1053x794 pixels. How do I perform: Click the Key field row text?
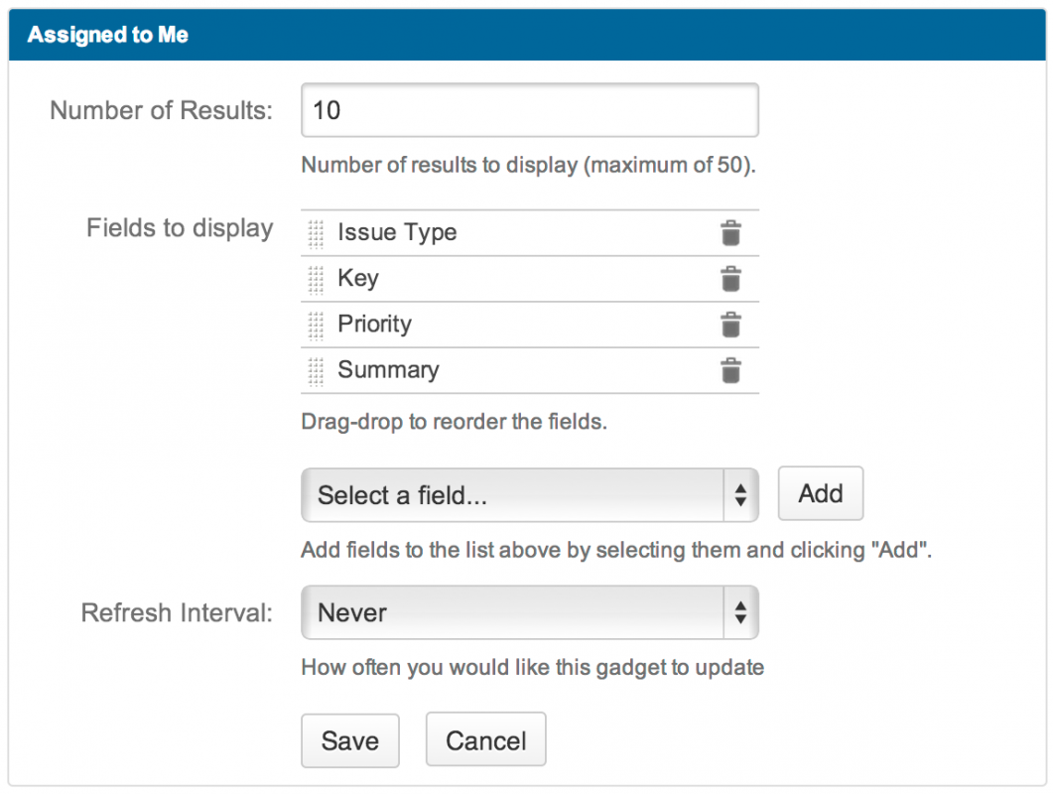coord(358,279)
